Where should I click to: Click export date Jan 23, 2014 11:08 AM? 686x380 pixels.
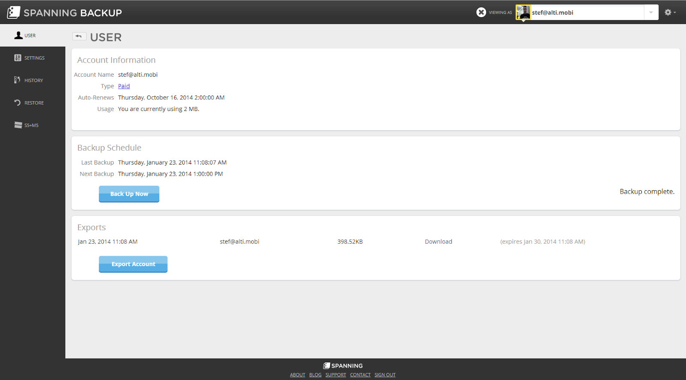coord(108,242)
